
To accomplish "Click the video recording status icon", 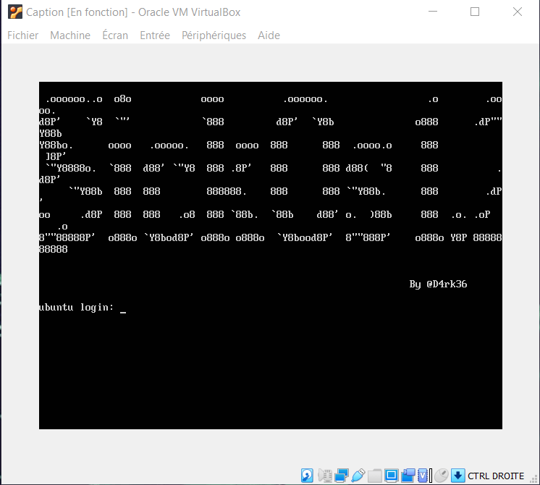I will [408, 476].
